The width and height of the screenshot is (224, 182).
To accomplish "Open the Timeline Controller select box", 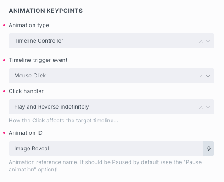I will (x=112, y=41).
